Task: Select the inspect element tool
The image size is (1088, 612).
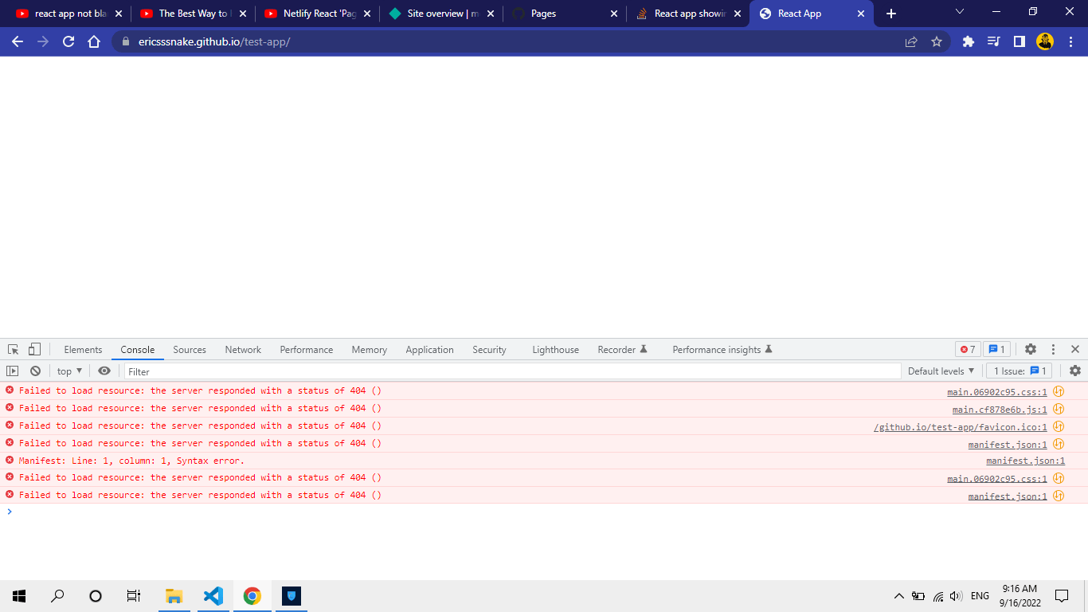Action: 12,349
